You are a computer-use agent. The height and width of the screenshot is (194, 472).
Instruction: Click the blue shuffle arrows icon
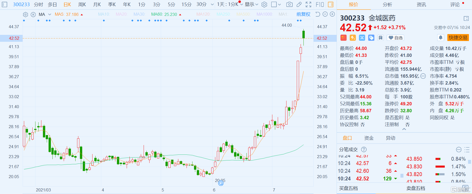pos(362,38)
